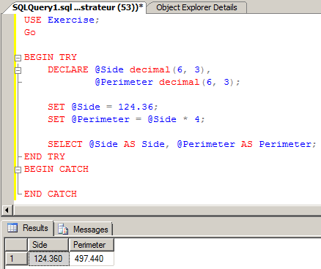Image resolution: width=321 pixels, height=269 pixels.
Task: Click the 497.440 Perimeter result cell
Action: [92, 259]
